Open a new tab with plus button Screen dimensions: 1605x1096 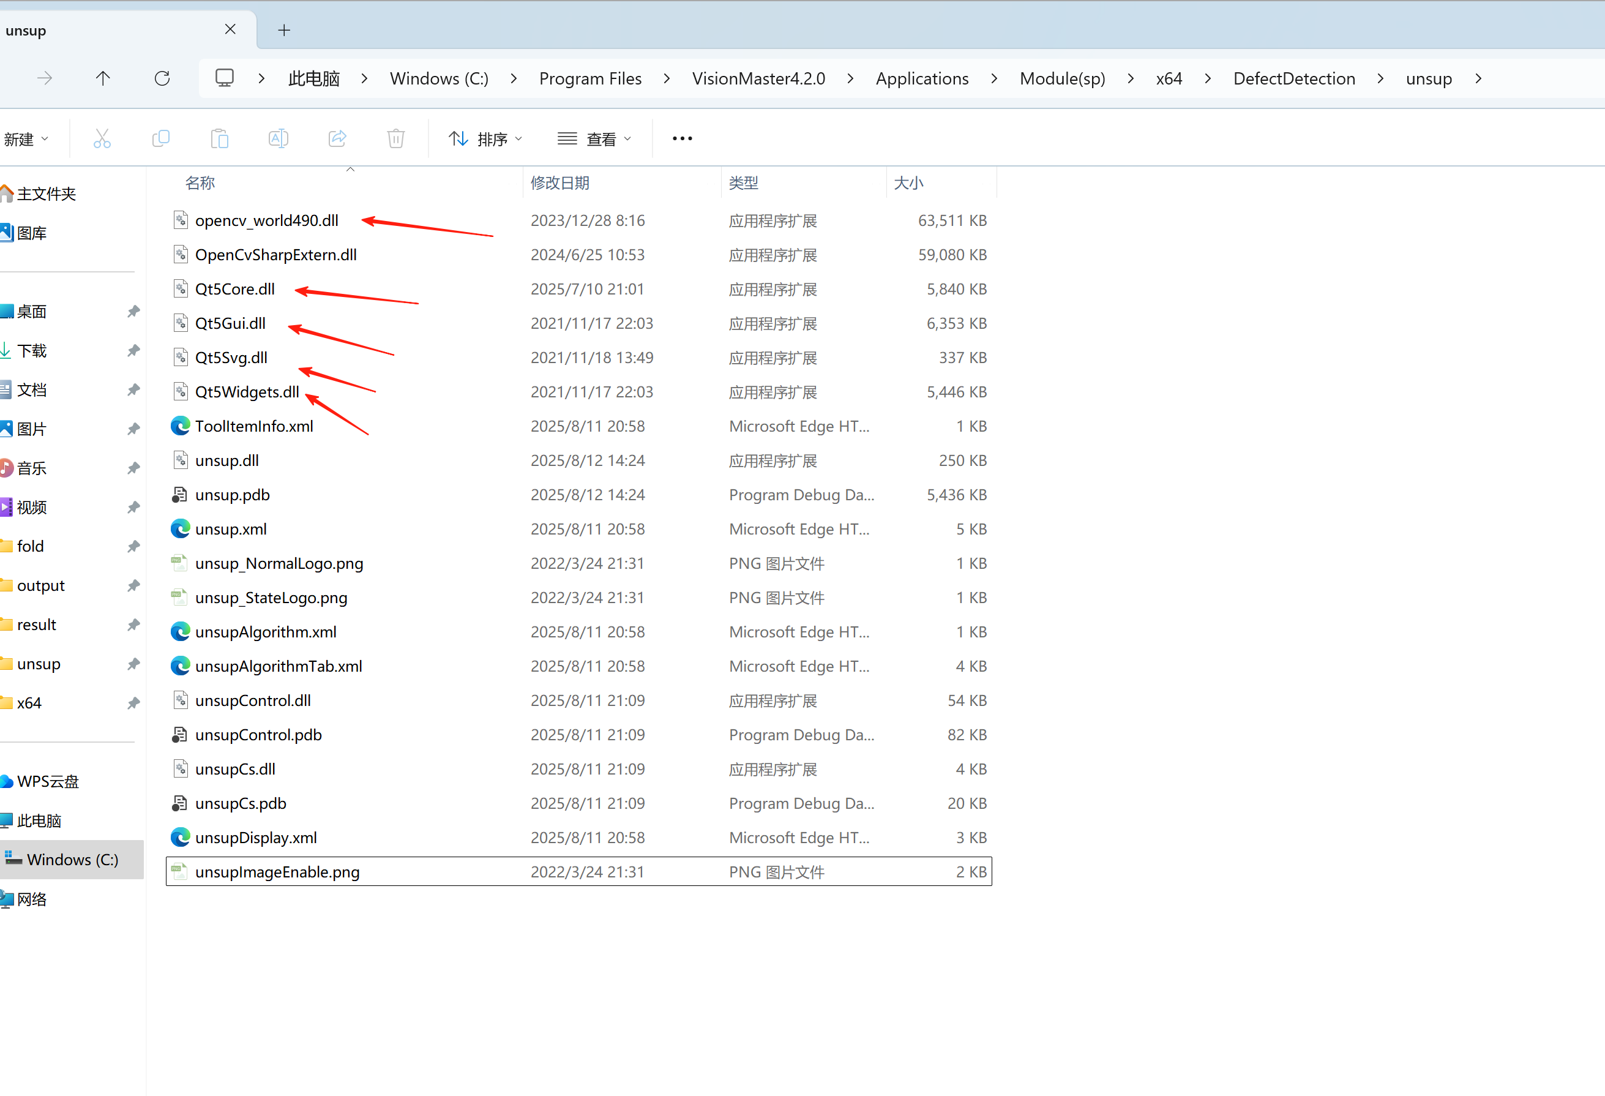pyautogui.click(x=284, y=30)
